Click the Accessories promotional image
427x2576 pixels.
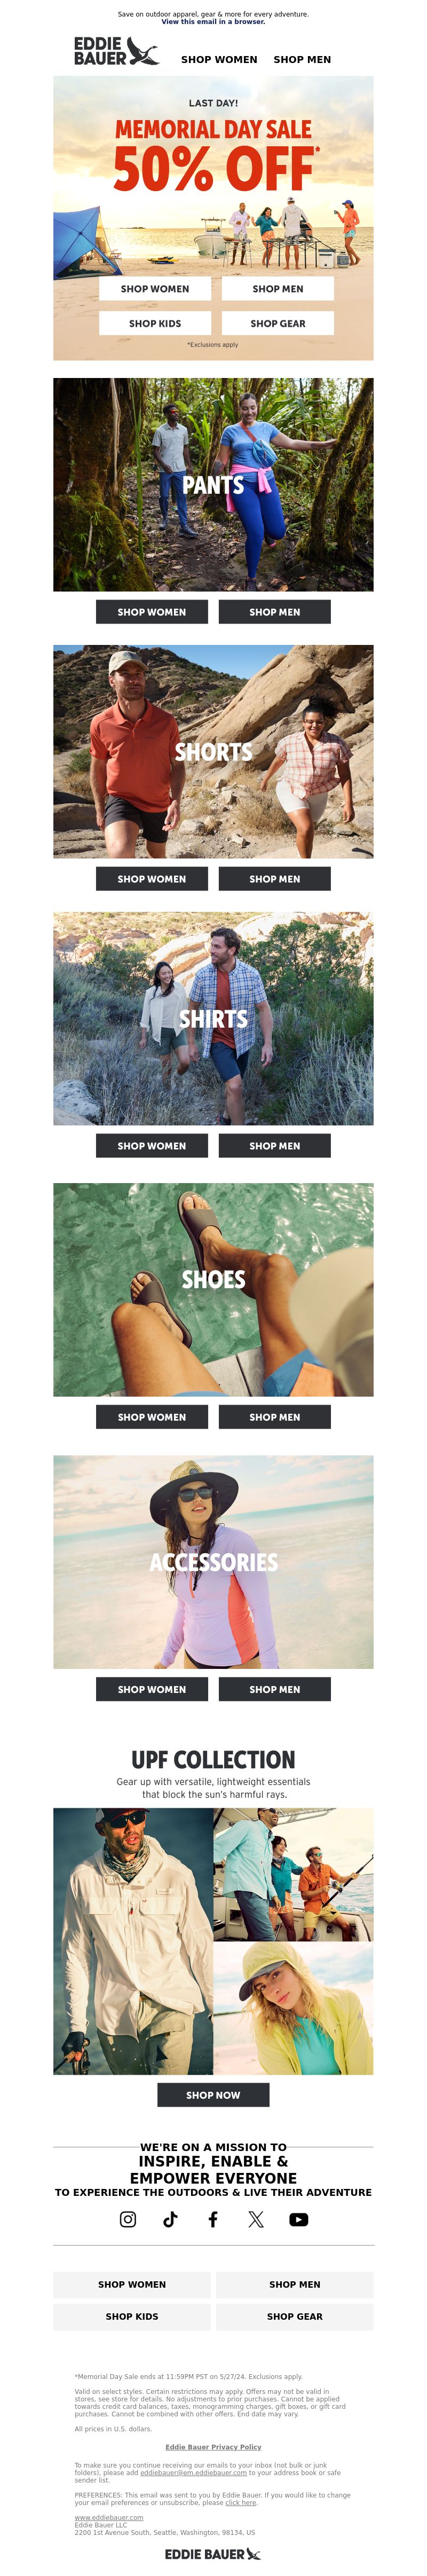(213, 1562)
